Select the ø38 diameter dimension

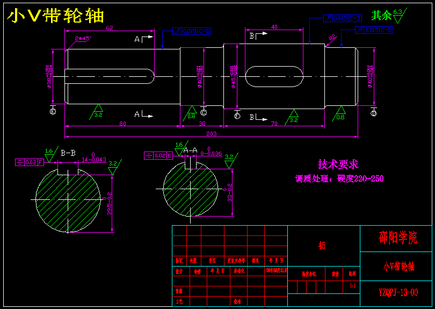(x=49, y=77)
